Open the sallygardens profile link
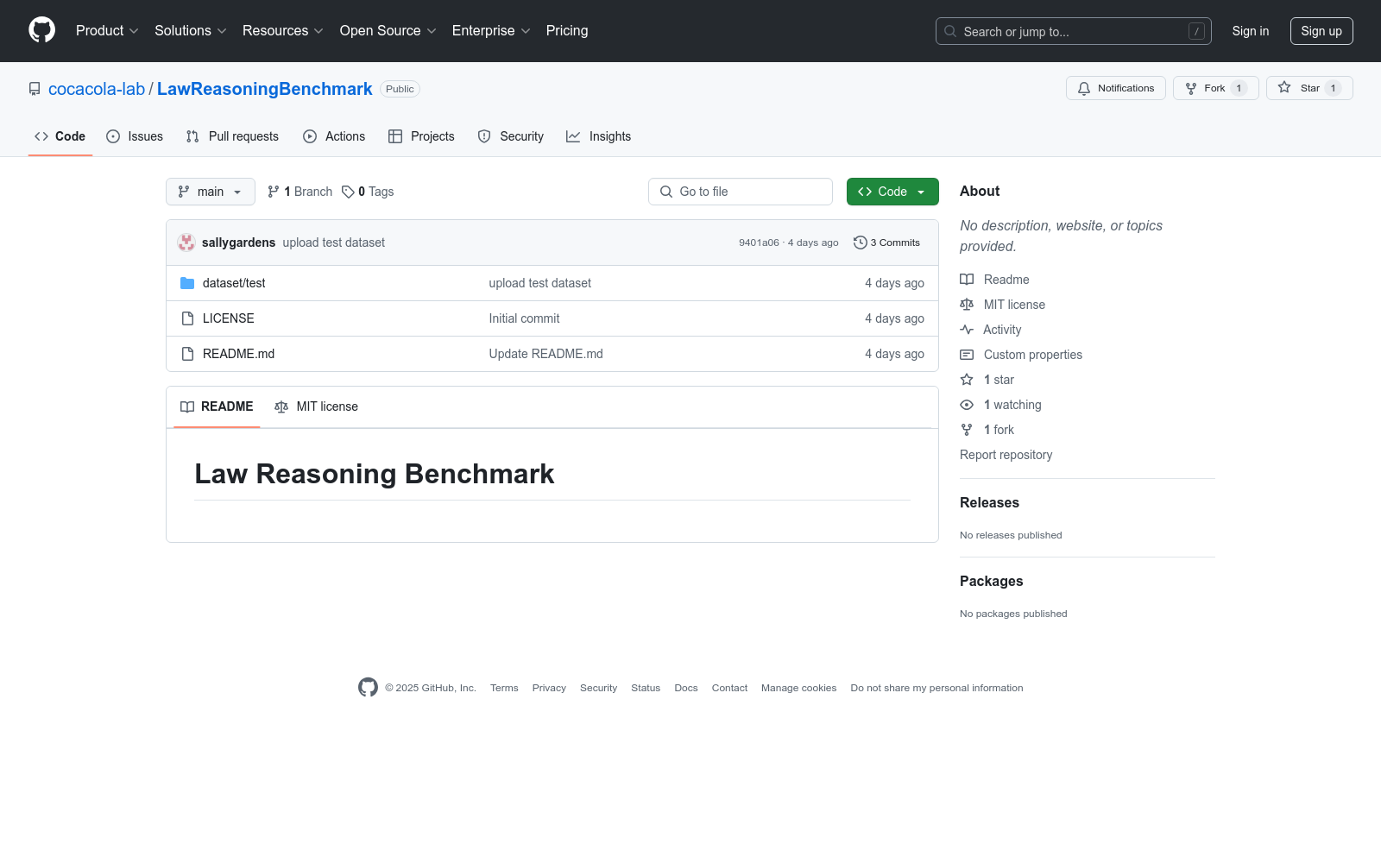1381x863 pixels. [239, 243]
